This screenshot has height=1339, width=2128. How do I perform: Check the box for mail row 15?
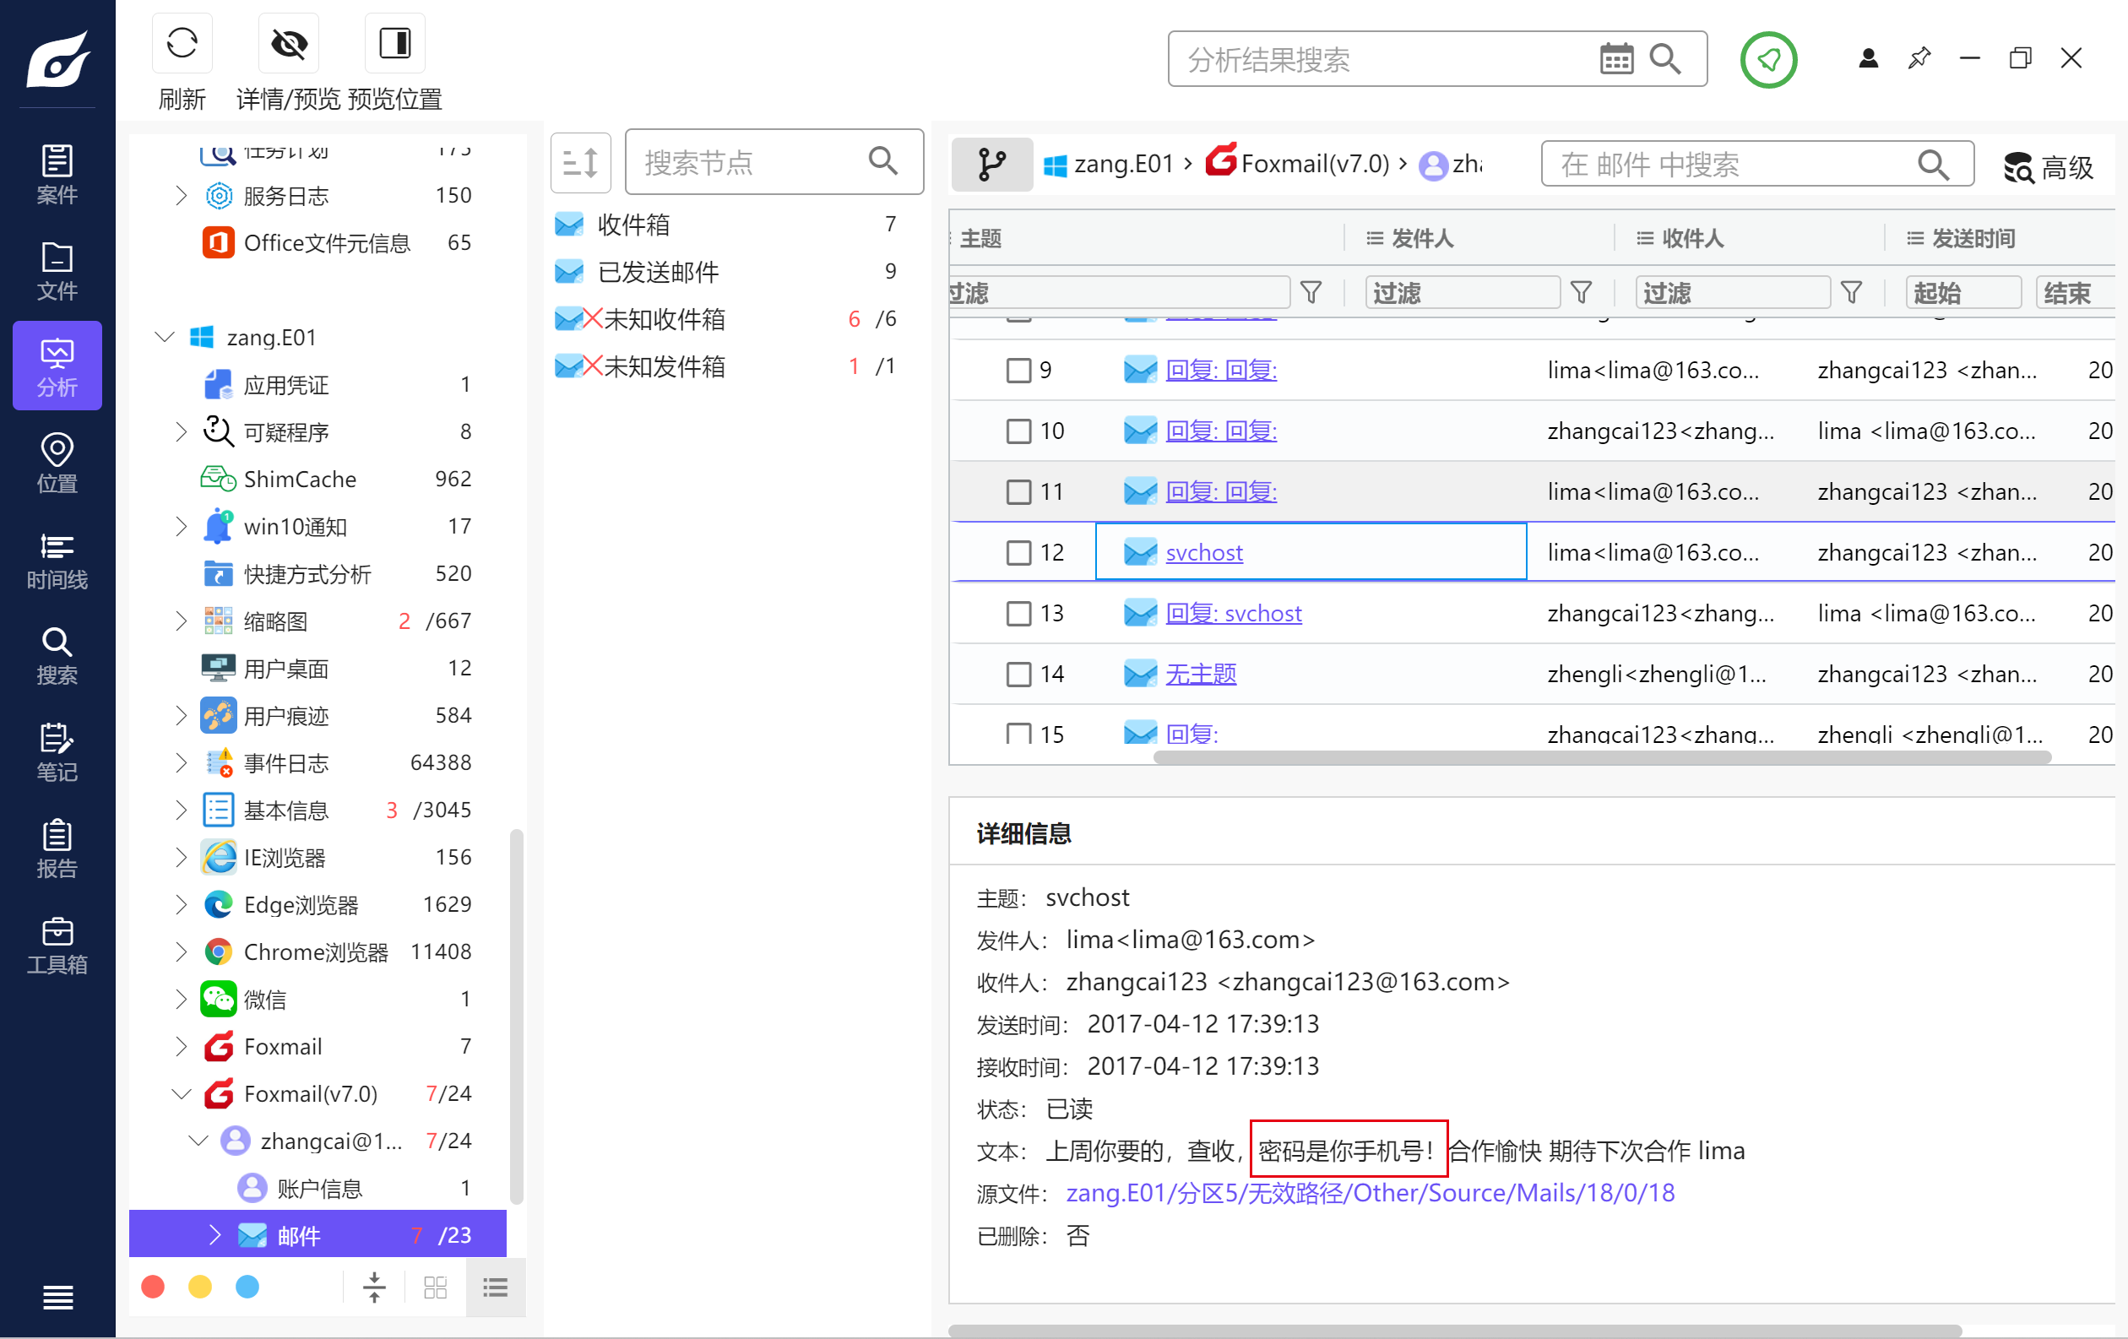1019,733
